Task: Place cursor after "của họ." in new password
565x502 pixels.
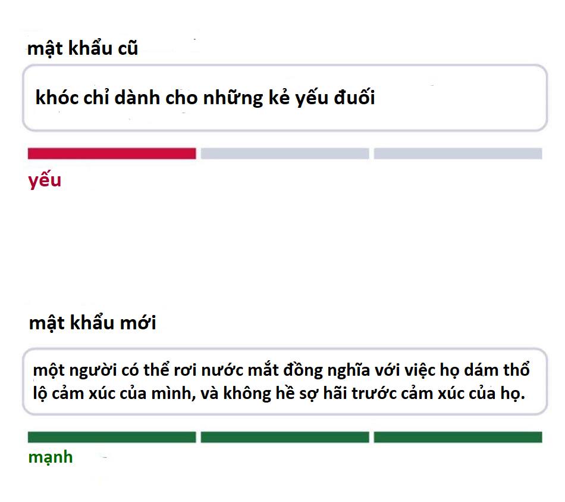Action: coord(527,394)
